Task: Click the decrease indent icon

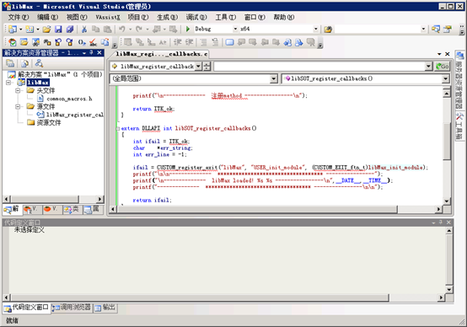Action: (x=178, y=42)
